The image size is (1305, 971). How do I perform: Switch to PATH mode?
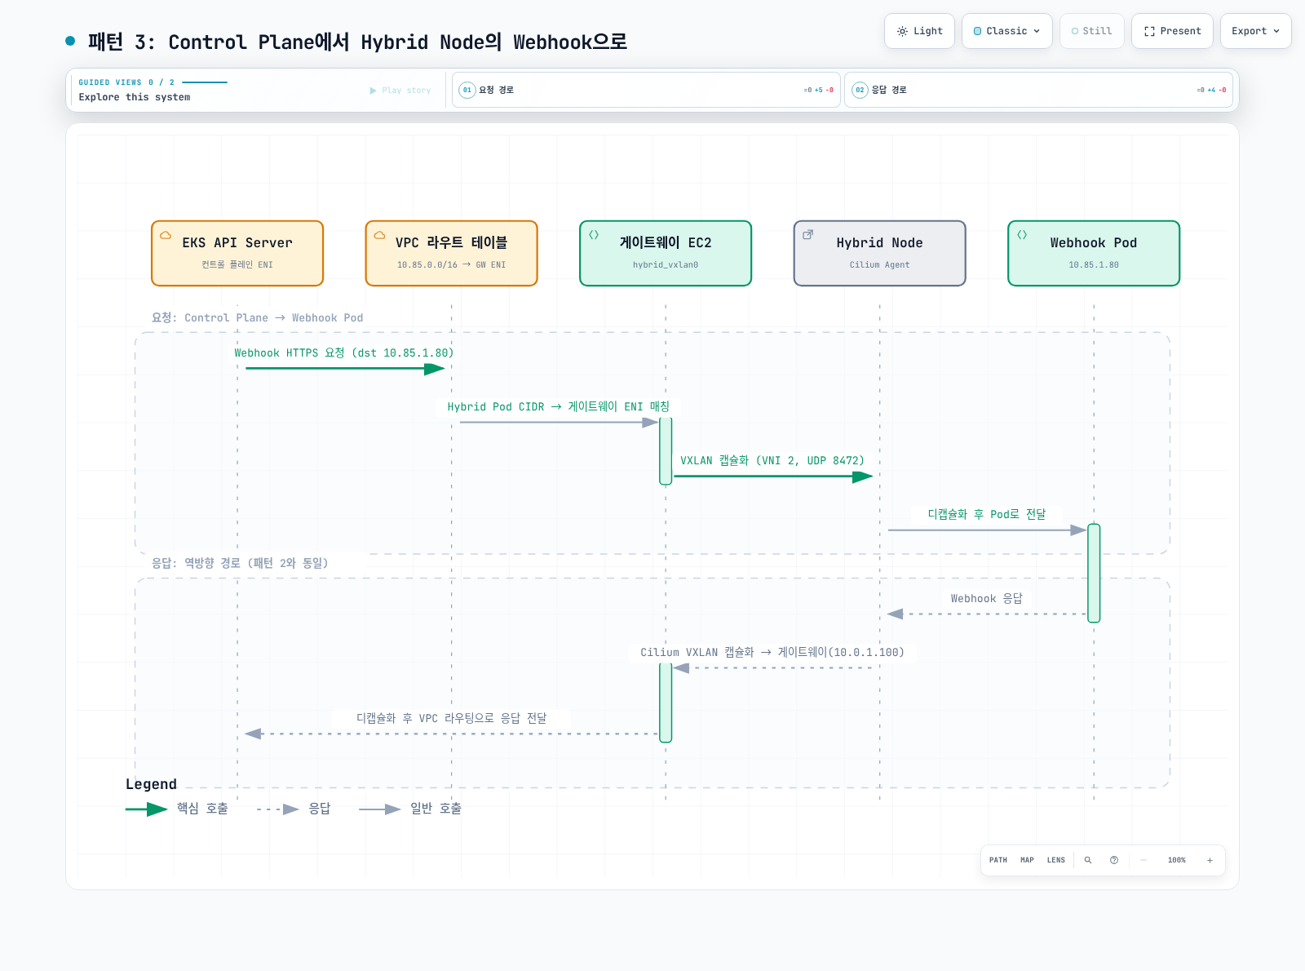click(998, 860)
